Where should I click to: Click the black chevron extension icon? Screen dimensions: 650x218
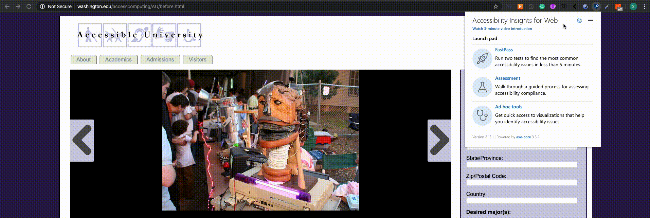click(x=575, y=6)
